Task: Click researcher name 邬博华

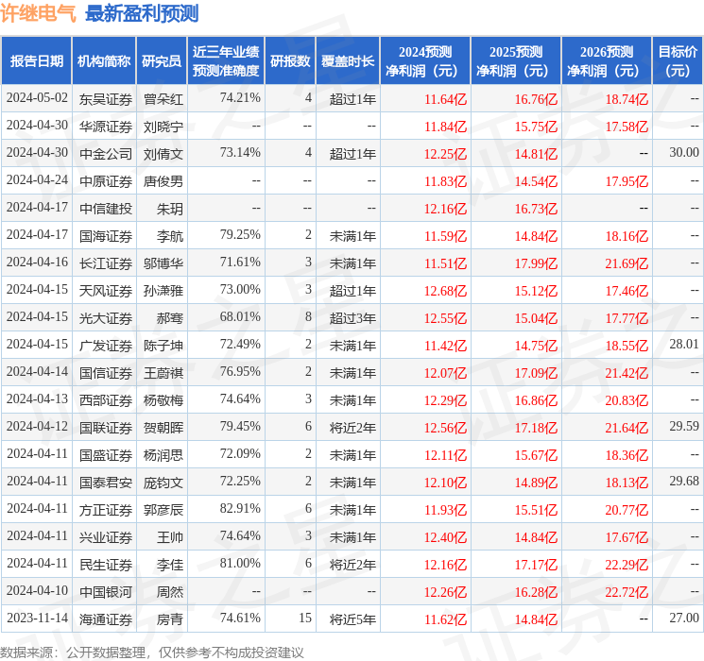Action: click(163, 263)
